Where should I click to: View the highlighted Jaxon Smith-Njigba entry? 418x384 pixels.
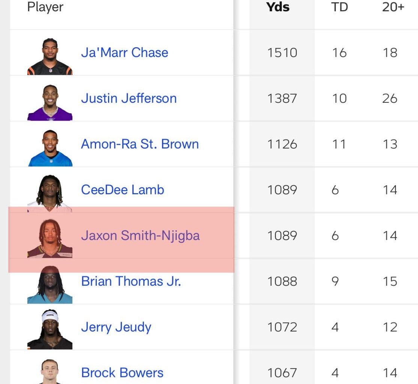[x=140, y=235]
